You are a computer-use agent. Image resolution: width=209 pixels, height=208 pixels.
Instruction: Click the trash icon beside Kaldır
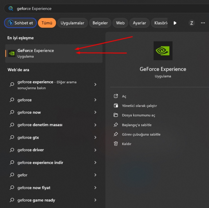coord(116,144)
